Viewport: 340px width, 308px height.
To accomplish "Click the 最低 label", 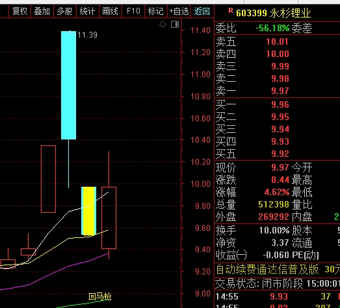I will 302,192.
